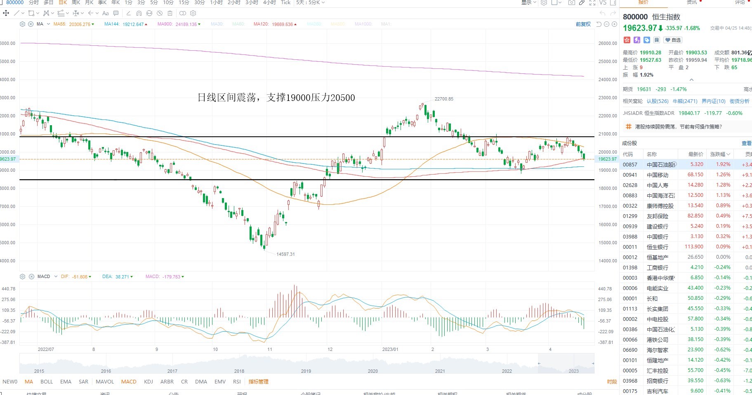752x395 pixels.
Task: Delete all drawings with trash icon
Action: [170, 13]
